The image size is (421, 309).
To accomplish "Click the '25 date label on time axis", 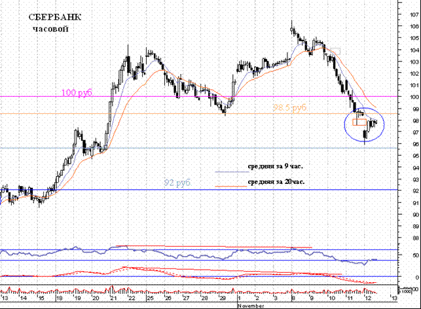I will [x=149, y=298].
